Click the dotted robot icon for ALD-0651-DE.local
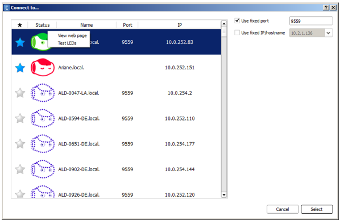 (x=43, y=144)
